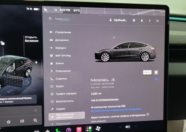The width and height of the screenshot is (186, 132).
Task: Open the Освещение settings
Action: click(x=60, y=71)
